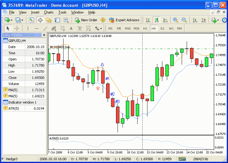Switch to MN timeframe
The image size is (228, 163).
coord(179,28)
